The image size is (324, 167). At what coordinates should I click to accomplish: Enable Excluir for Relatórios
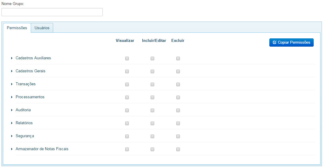[x=178, y=123]
